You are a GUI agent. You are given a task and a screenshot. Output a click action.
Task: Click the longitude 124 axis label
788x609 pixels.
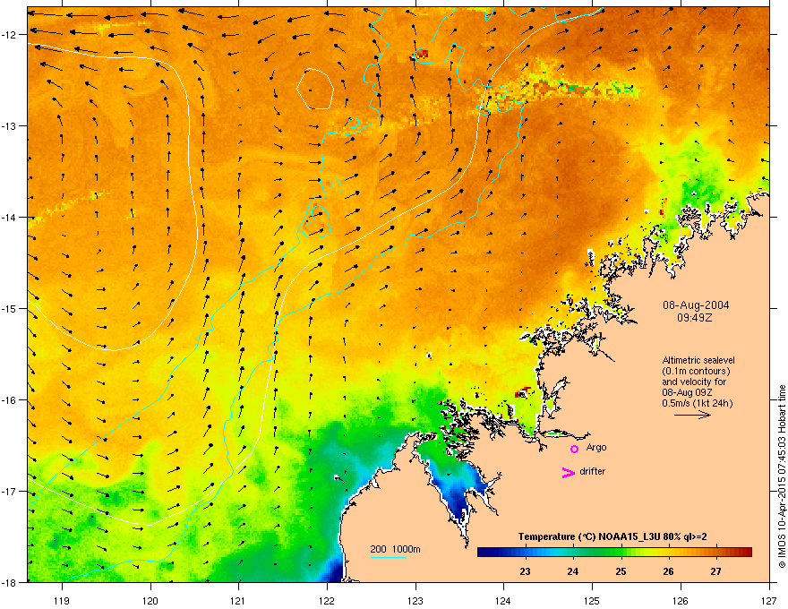click(x=503, y=600)
